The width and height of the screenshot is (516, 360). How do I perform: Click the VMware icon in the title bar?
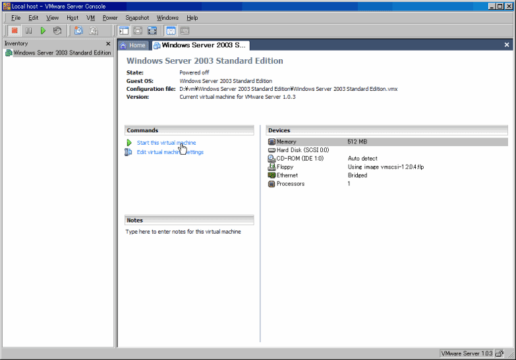click(7, 6)
